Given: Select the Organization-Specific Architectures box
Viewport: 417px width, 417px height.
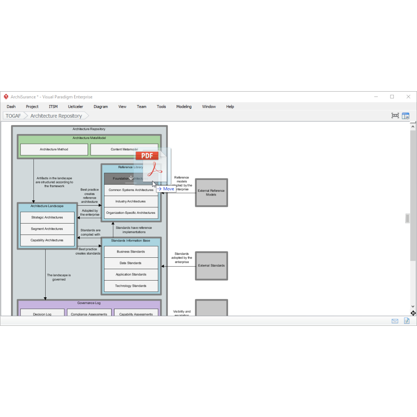Looking at the screenshot, I should pos(131,213).
